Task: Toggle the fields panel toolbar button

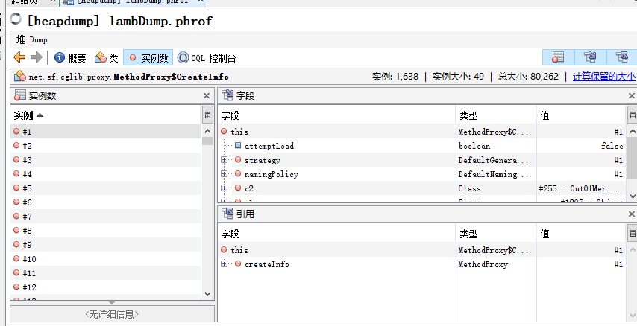Action: point(590,57)
